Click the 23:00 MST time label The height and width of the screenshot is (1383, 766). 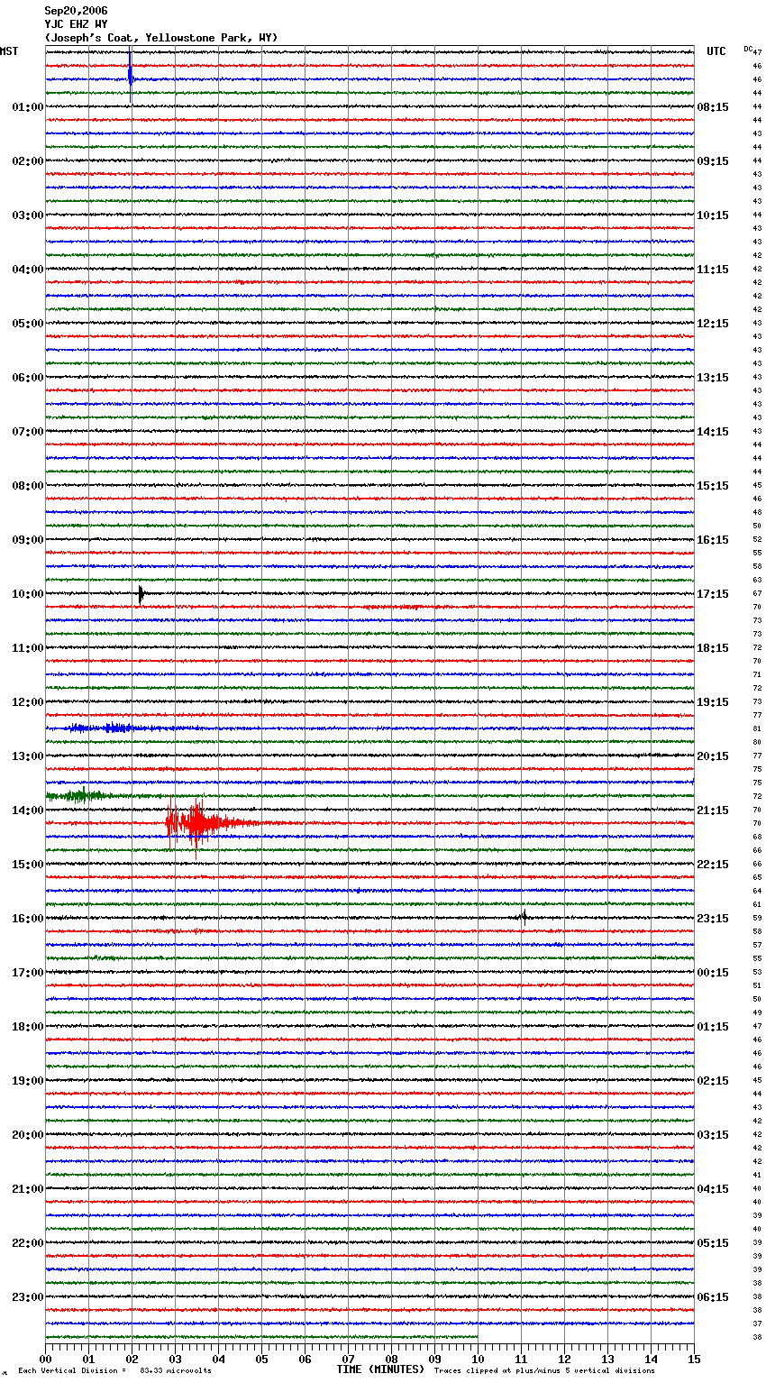[x=28, y=1297]
